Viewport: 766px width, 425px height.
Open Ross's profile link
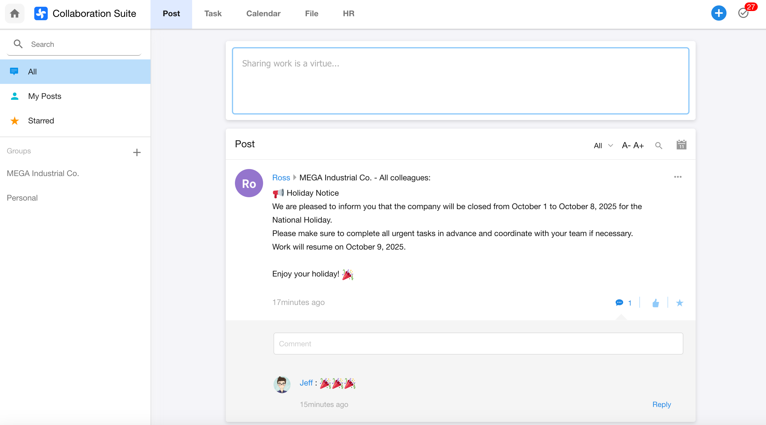coord(281,178)
